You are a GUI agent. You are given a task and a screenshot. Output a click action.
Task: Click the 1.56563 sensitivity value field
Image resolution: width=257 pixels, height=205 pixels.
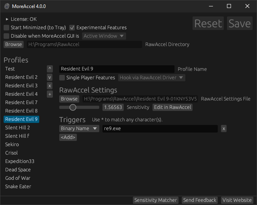click(x=113, y=107)
